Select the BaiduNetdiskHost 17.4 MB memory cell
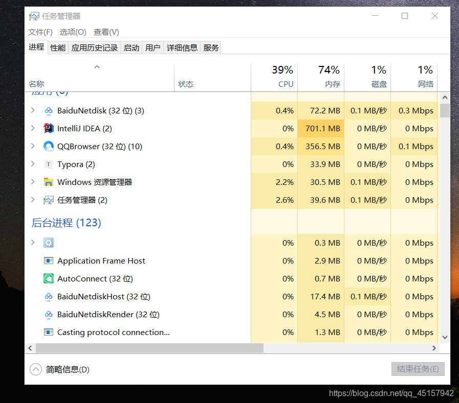459x403 pixels. (x=321, y=297)
